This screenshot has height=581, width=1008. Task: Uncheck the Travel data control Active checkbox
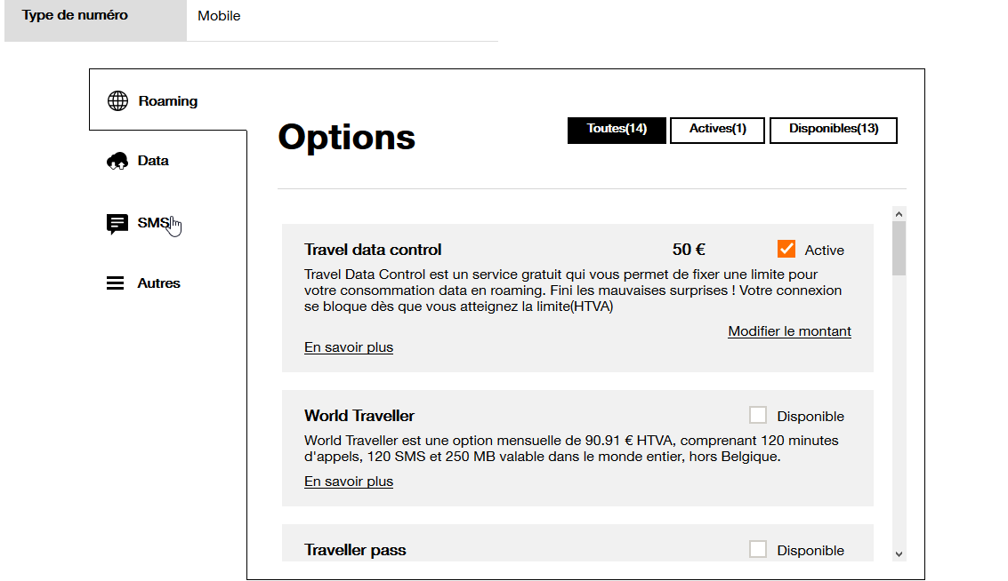click(786, 249)
